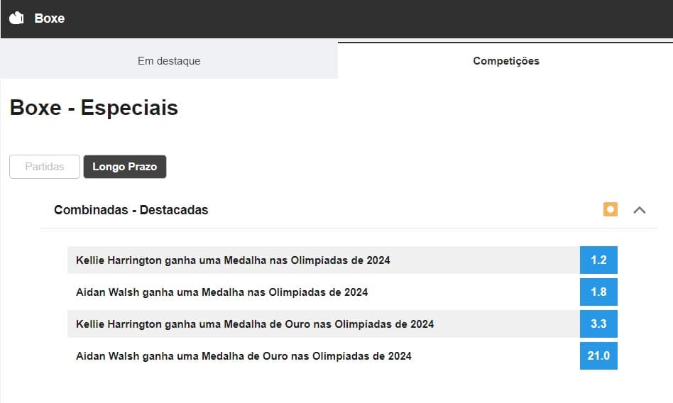673x403 pixels.
Task: Click Aidan Walsh Medalha de Ouro row text
Action: [244, 356]
